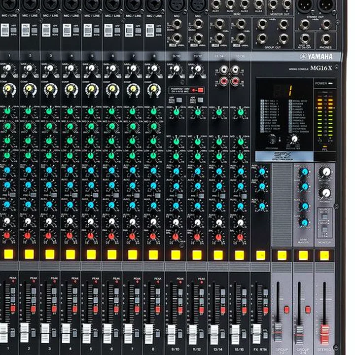Viewport: 355px width, 355px height.
Task: Adjust the AUX2 send knob on channel 5
Action: click(x=91, y=185)
